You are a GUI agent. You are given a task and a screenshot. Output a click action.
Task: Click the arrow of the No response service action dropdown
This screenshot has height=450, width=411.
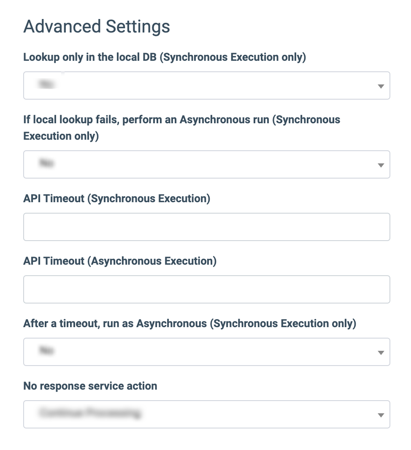(x=381, y=415)
